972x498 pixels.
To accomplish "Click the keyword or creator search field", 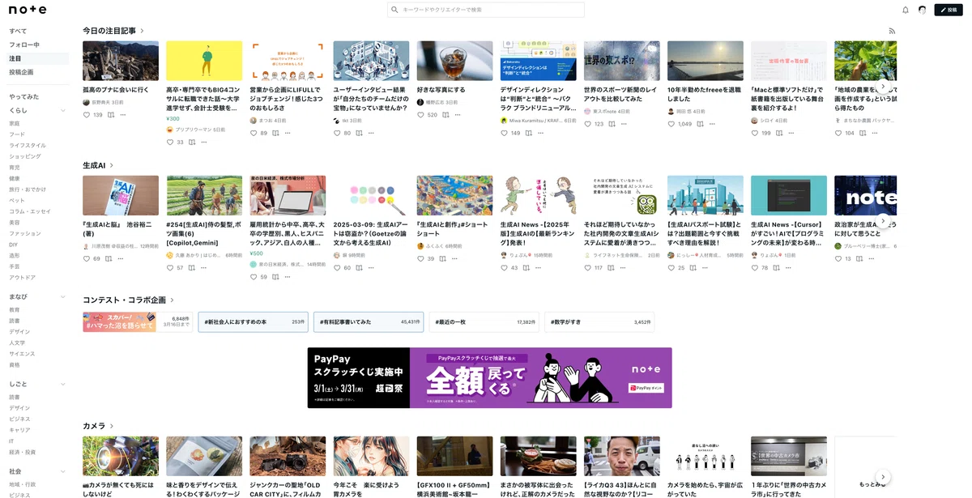I will point(486,10).
